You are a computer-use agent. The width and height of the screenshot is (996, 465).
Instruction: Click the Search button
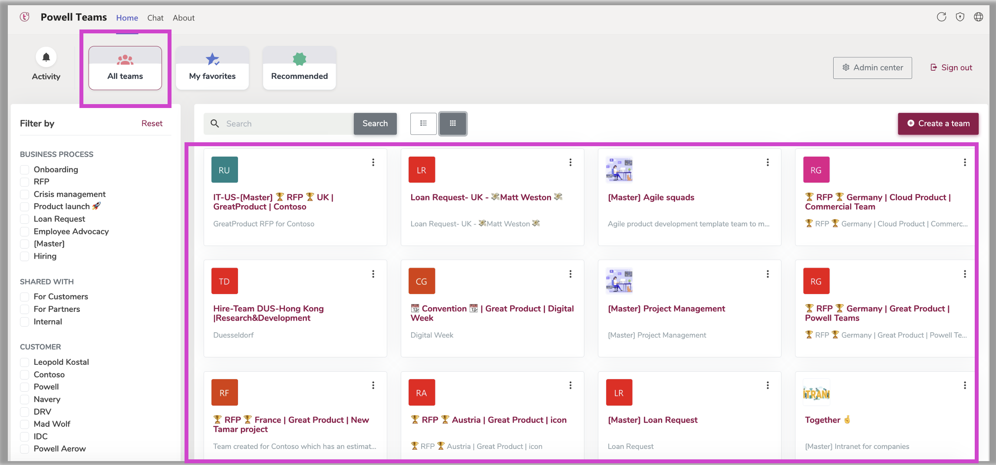(x=375, y=124)
